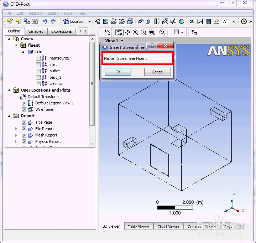Image resolution: width=256 pixels, height=243 pixels.
Task: Click the Table icon in toolbar
Action: (208, 21)
